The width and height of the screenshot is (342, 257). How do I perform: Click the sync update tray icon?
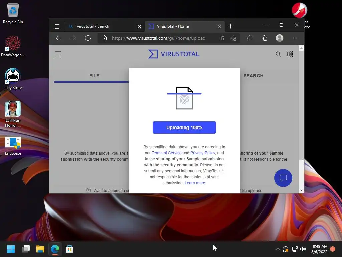286,249
